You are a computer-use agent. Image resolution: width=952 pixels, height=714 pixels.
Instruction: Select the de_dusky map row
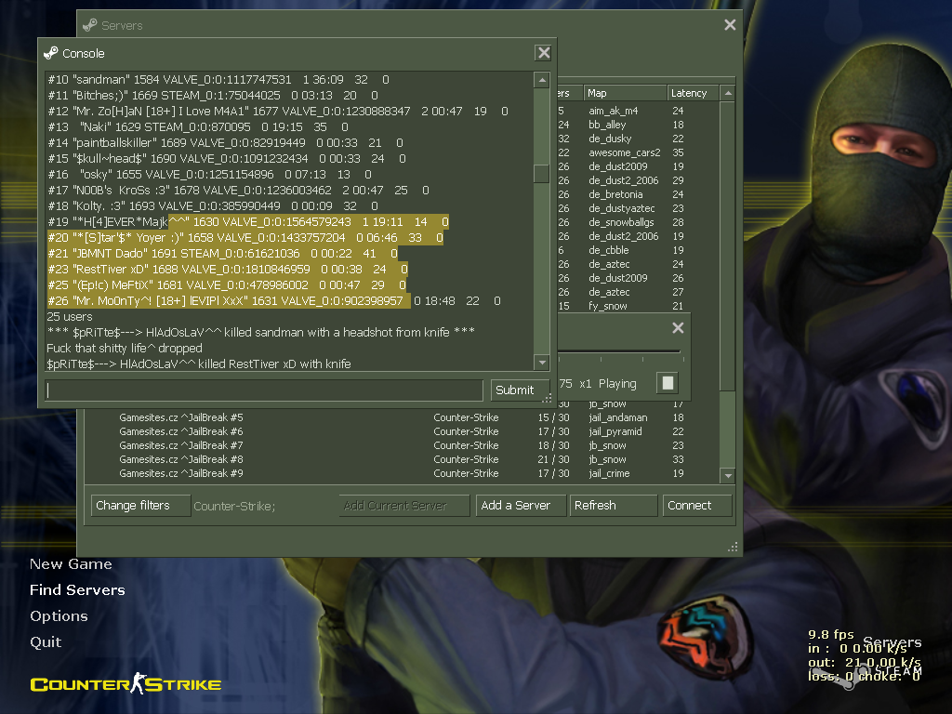point(638,139)
